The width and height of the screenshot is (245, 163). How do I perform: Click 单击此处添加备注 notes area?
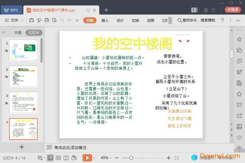[x=70, y=148]
